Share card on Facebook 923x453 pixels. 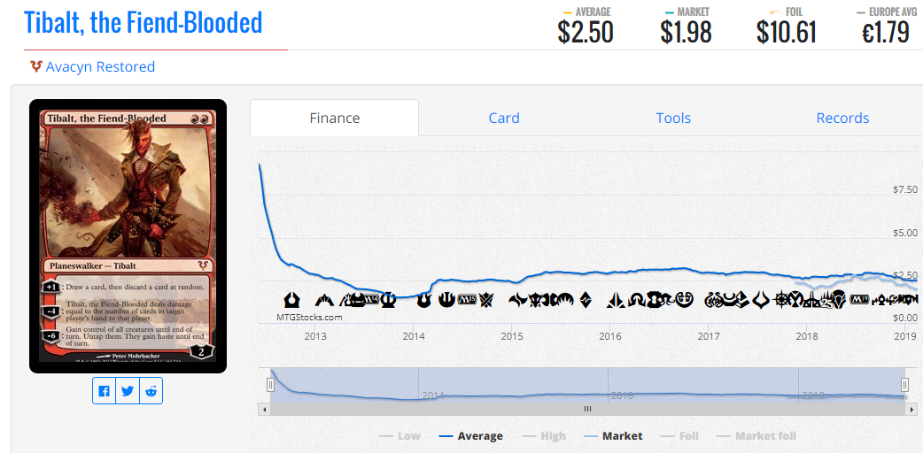105,391
